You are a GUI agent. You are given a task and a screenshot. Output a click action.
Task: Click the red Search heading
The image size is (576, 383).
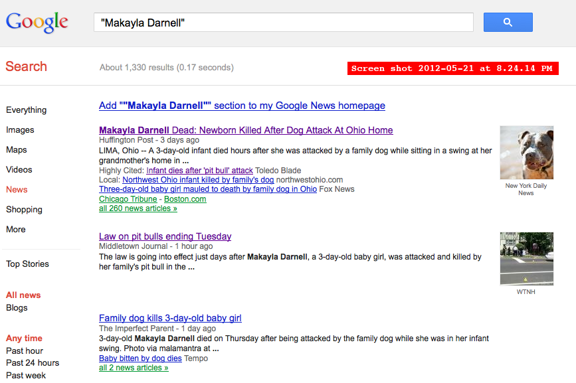pyautogui.click(x=26, y=66)
